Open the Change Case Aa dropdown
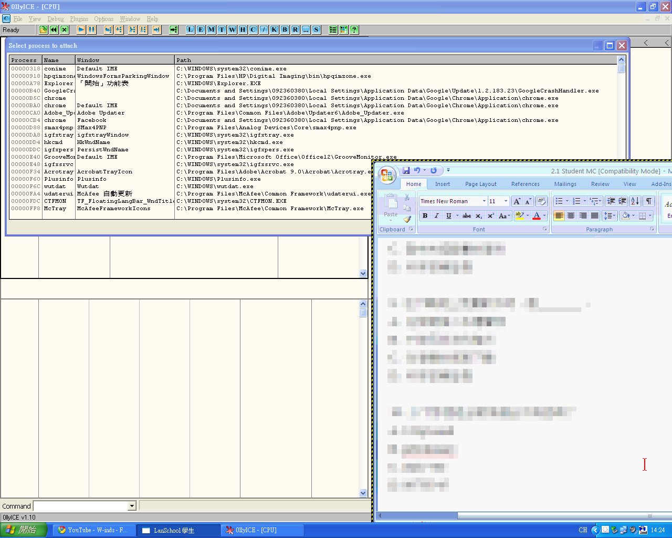This screenshot has height=538, width=672. 504,216
